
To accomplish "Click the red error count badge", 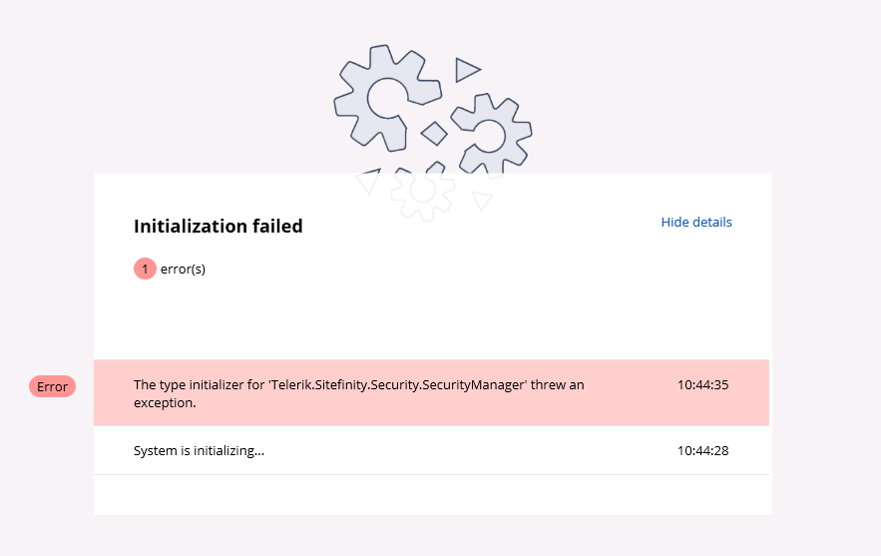I will coord(145,269).
